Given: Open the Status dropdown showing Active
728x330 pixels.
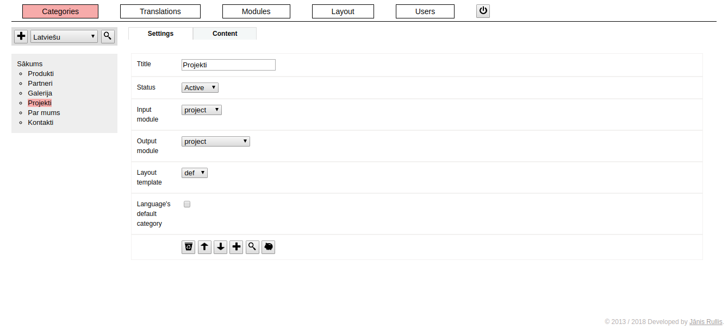Looking at the screenshot, I should [x=200, y=87].
